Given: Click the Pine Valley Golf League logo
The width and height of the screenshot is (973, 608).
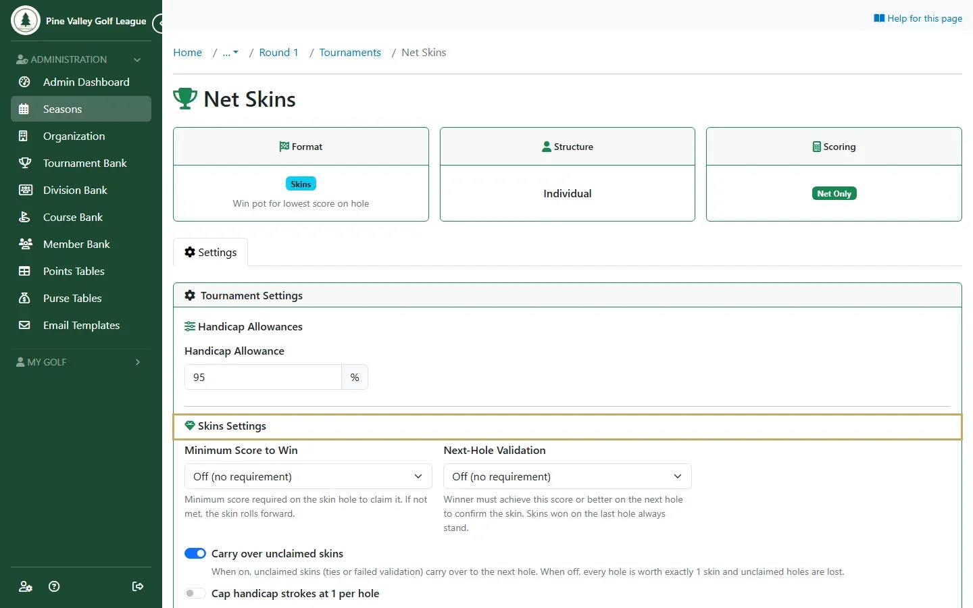Looking at the screenshot, I should (x=26, y=20).
